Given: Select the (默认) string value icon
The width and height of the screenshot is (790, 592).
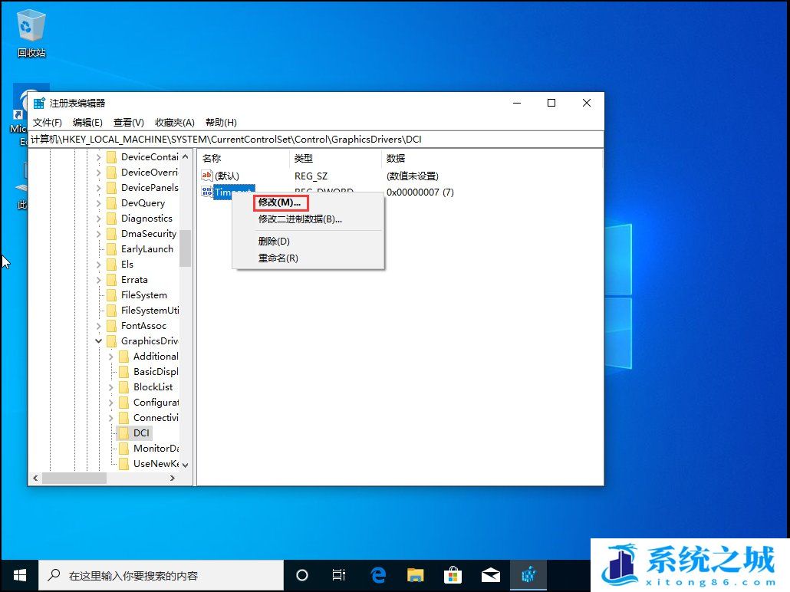Looking at the screenshot, I should (x=206, y=176).
